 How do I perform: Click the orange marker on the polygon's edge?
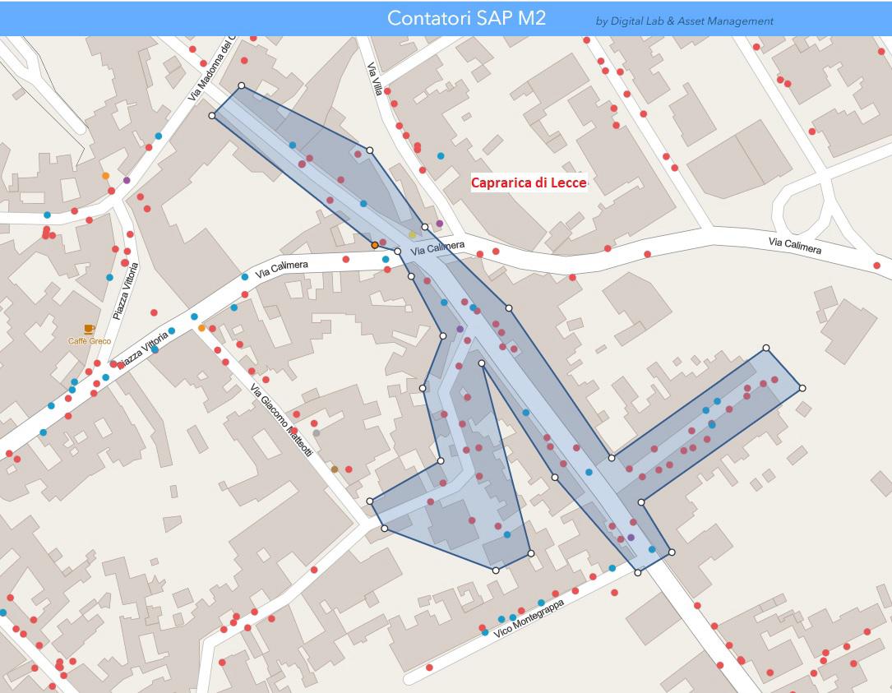coord(375,245)
